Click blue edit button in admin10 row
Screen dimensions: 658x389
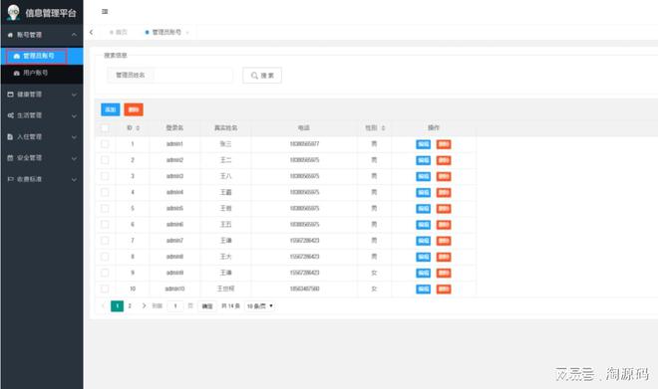(423, 289)
